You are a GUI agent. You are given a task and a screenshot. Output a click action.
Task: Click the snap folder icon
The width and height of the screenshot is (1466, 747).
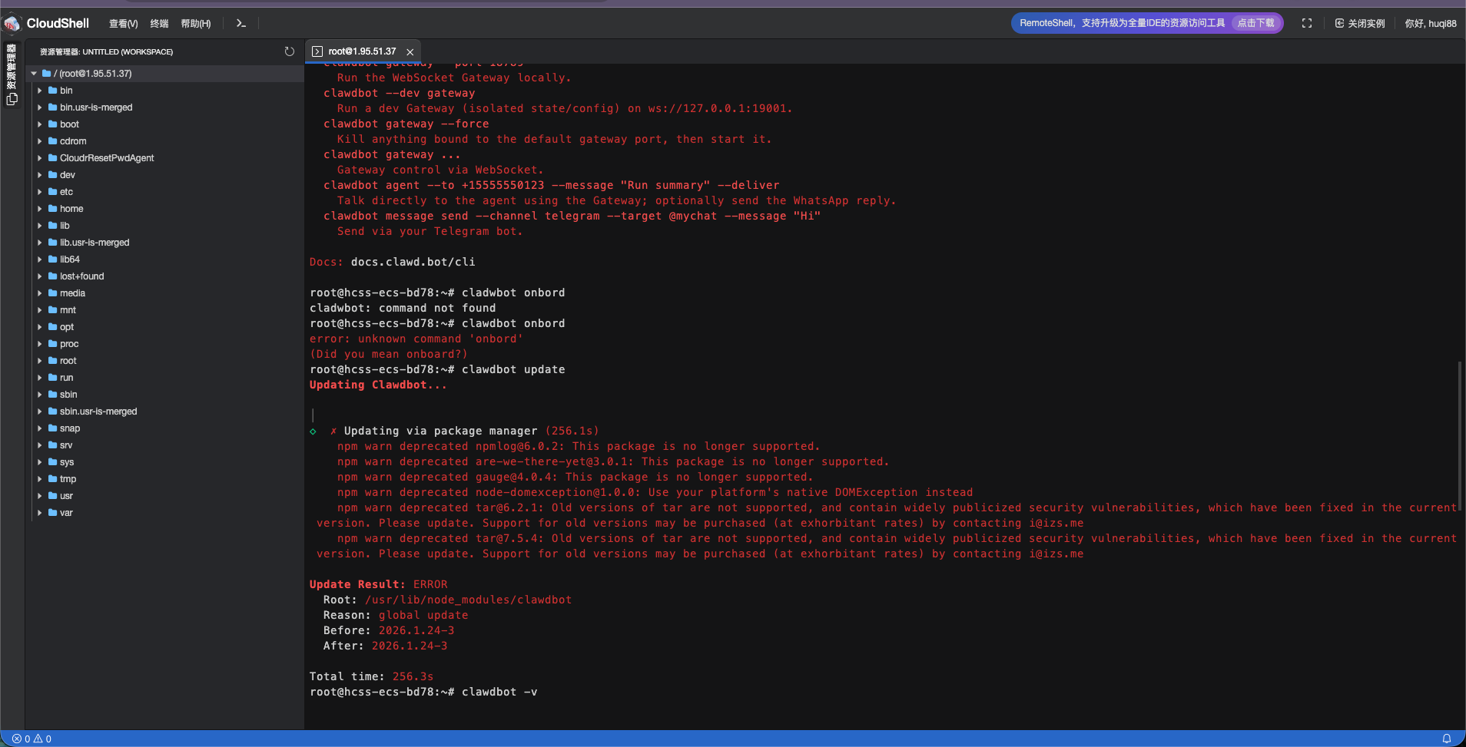pos(53,428)
